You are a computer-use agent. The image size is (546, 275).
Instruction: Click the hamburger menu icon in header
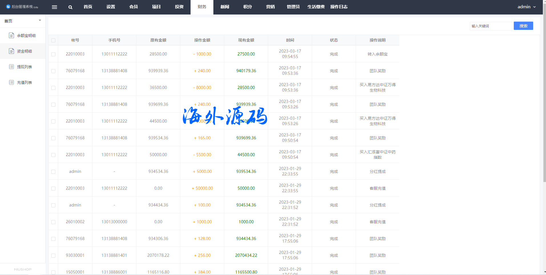[54, 7]
